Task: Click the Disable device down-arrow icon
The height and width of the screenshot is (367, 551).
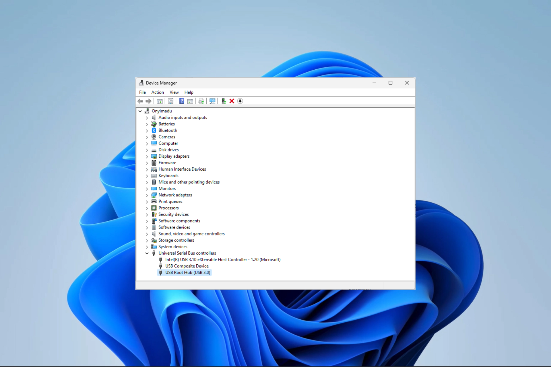Action: click(x=240, y=101)
